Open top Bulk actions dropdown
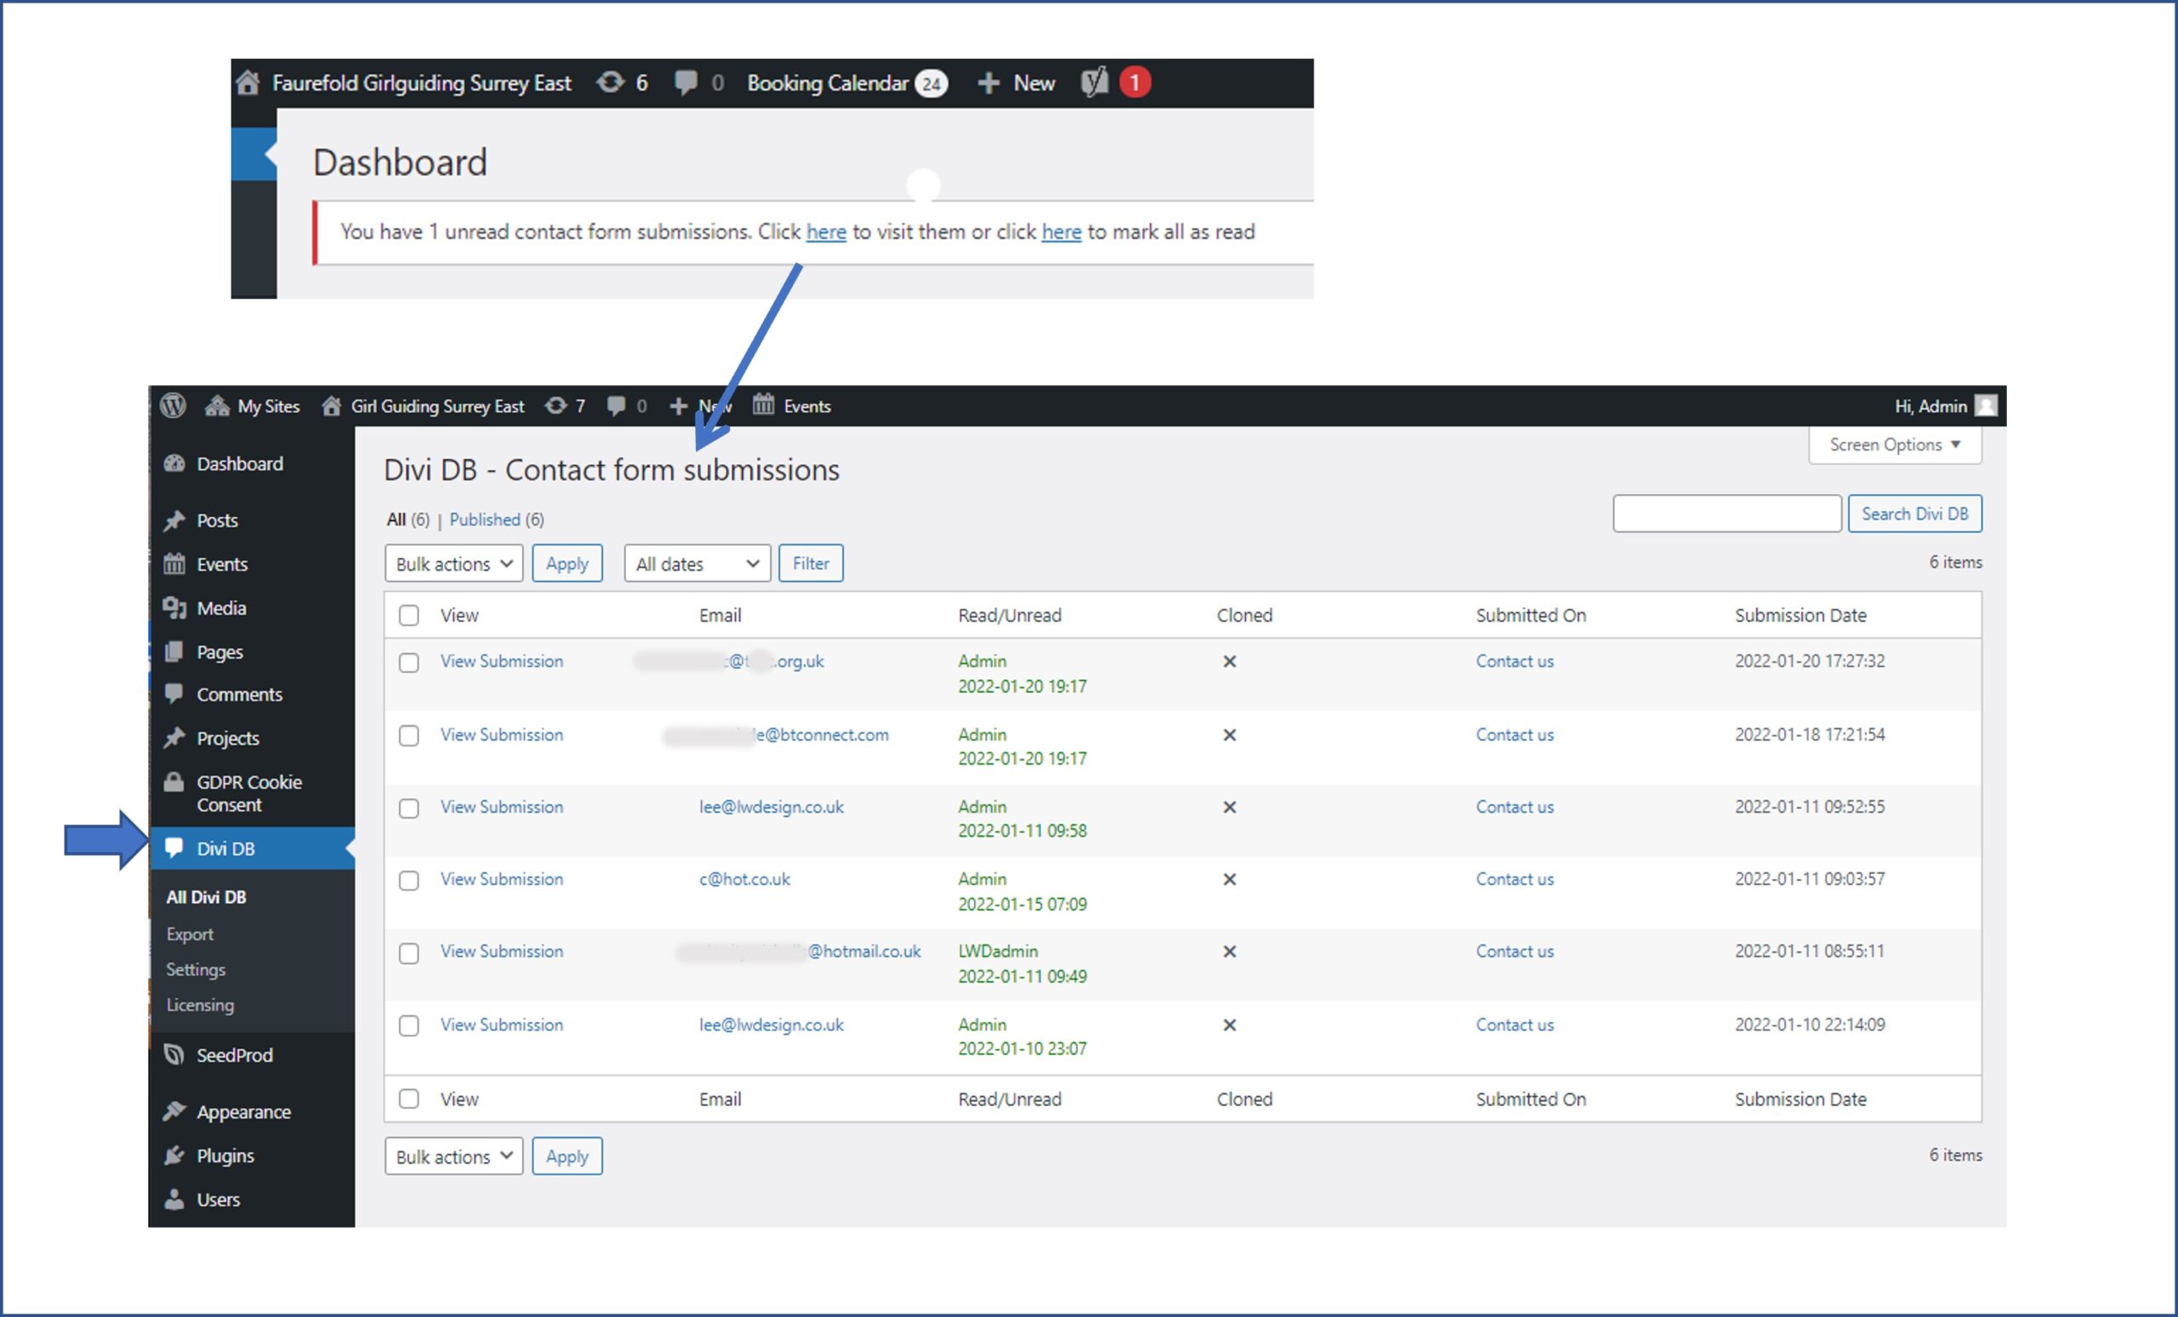The height and width of the screenshot is (1317, 2178). pos(453,564)
